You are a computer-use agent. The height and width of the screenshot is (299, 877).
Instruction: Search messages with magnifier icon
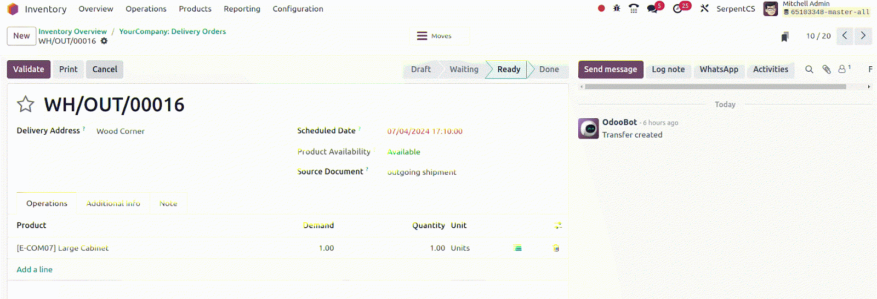click(x=809, y=70)
